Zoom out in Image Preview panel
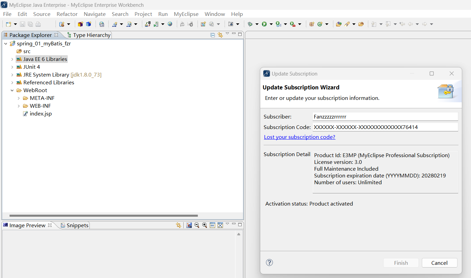Image resolution: width=471 pixels, height=278 pixels. pos(197,225)
